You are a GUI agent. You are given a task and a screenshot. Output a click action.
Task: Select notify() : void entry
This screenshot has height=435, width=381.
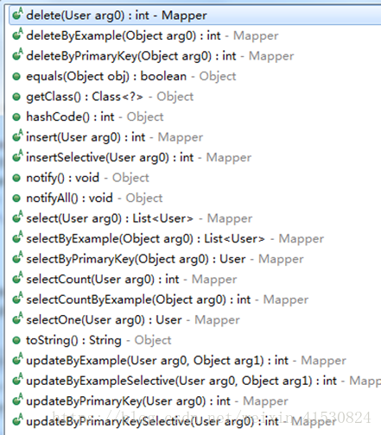80,178
